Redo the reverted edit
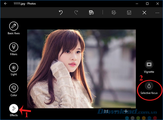This screenshot has height=120, width=163. tap(76, 13)
